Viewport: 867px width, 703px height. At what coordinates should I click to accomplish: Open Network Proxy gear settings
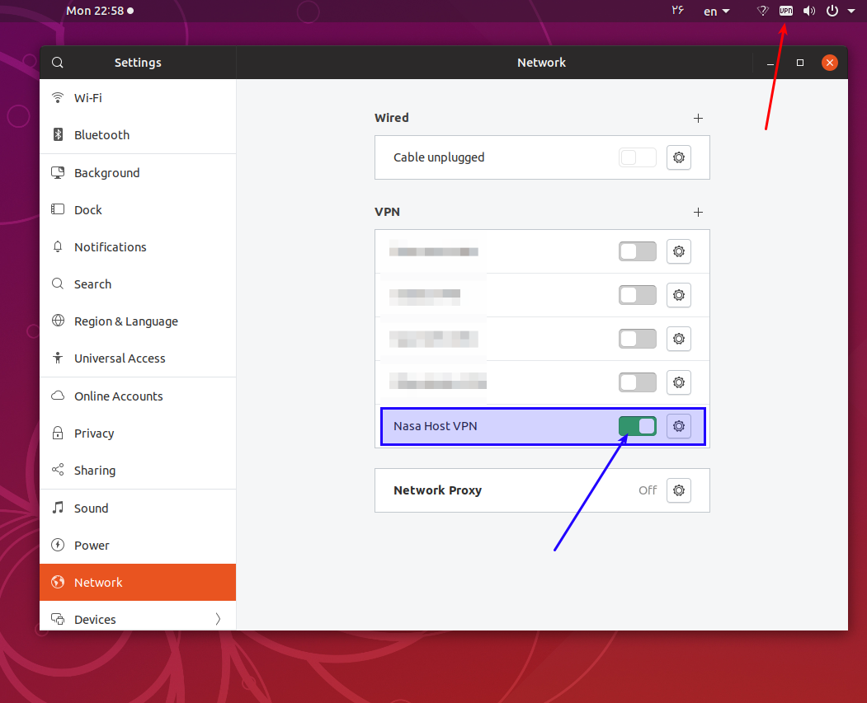[679, 490]
